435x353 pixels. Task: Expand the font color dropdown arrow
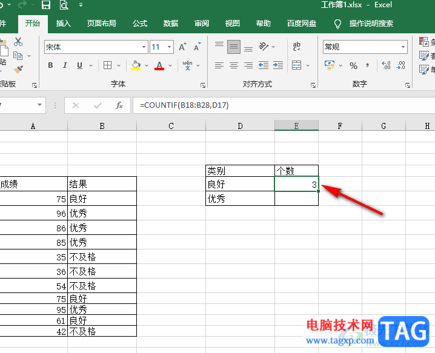click(x=170, y=66)
